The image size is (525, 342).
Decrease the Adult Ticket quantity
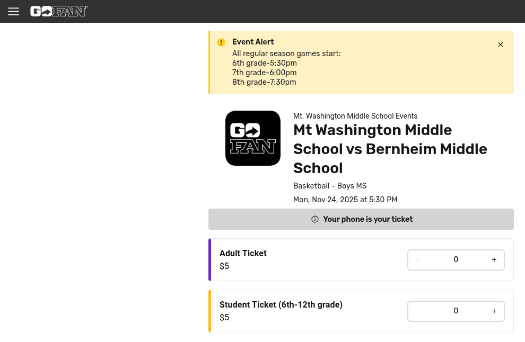[418, 259]
